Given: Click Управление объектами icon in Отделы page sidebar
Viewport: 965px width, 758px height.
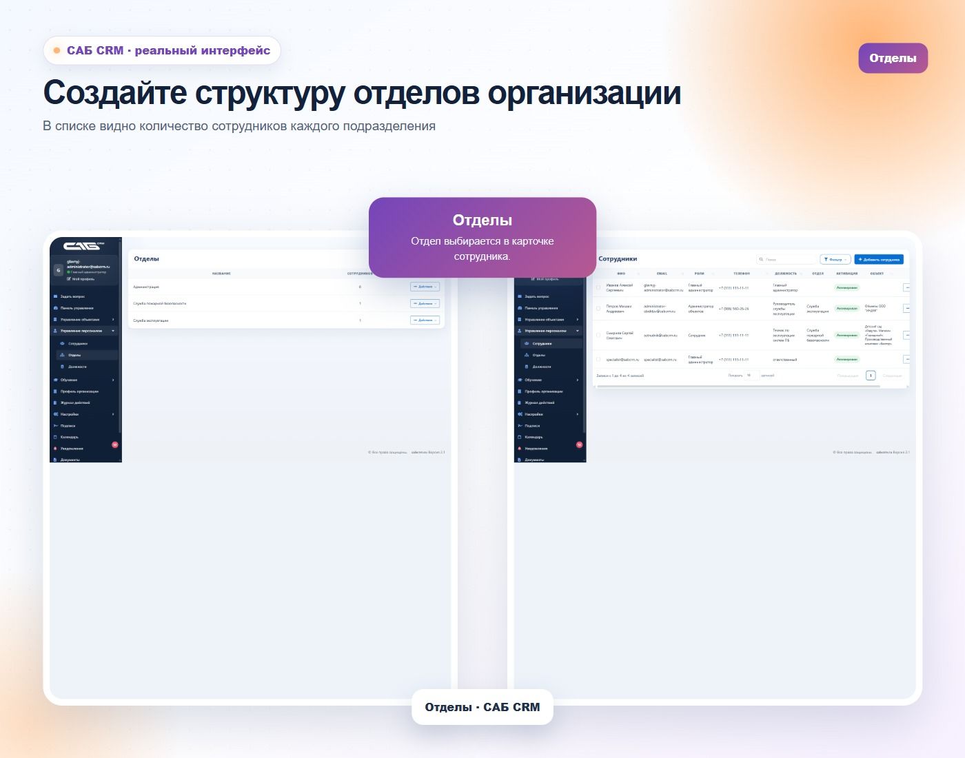Looking at the screenshot, I should tap(56, 320).
